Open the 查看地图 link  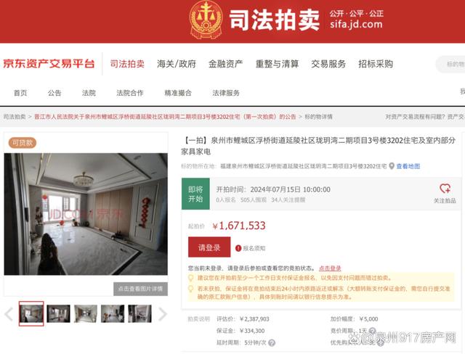tap(408, 166)
